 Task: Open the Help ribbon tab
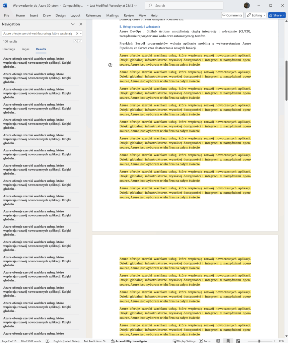click(154, 15)
